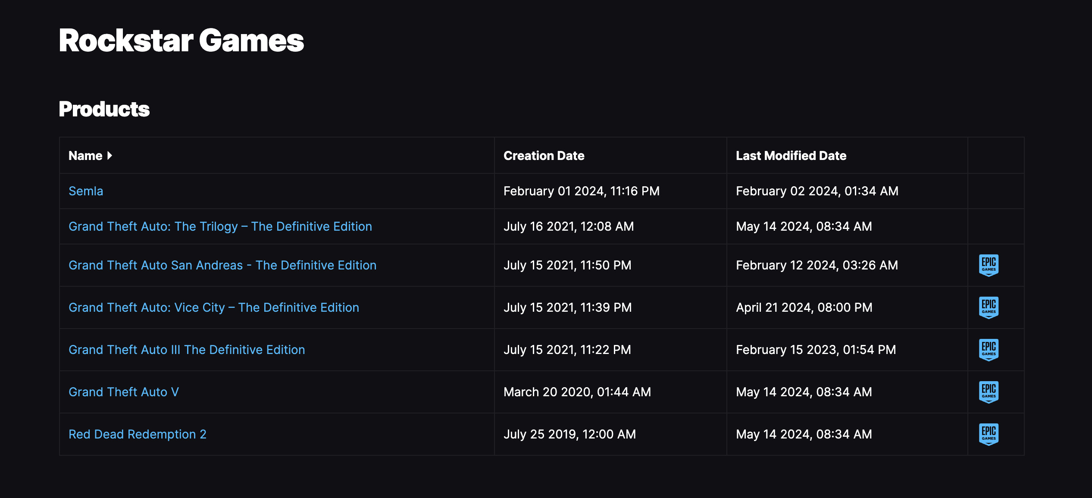This screenshot has width=1092, height=498.
Task: Select modified date February 02 2024, 01:34 AM
Action: pyautogui.click(x=817, y=191)
